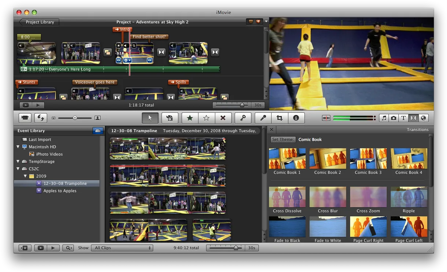Adjust the project thumbnail zoom slider
Viewport: 447px width, 272px height.
pyautogui.click(x=242, y=105)
